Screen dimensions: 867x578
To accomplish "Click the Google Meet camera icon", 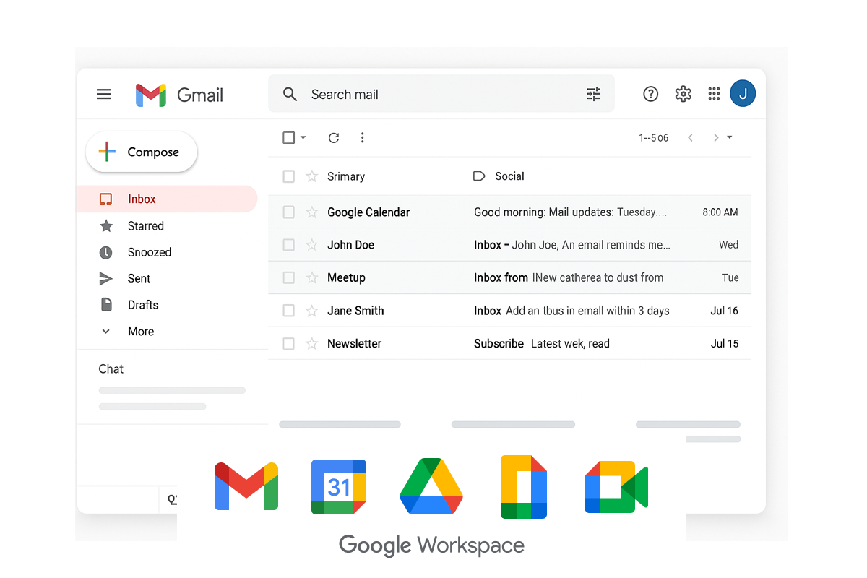I will [x=616, y=487].
